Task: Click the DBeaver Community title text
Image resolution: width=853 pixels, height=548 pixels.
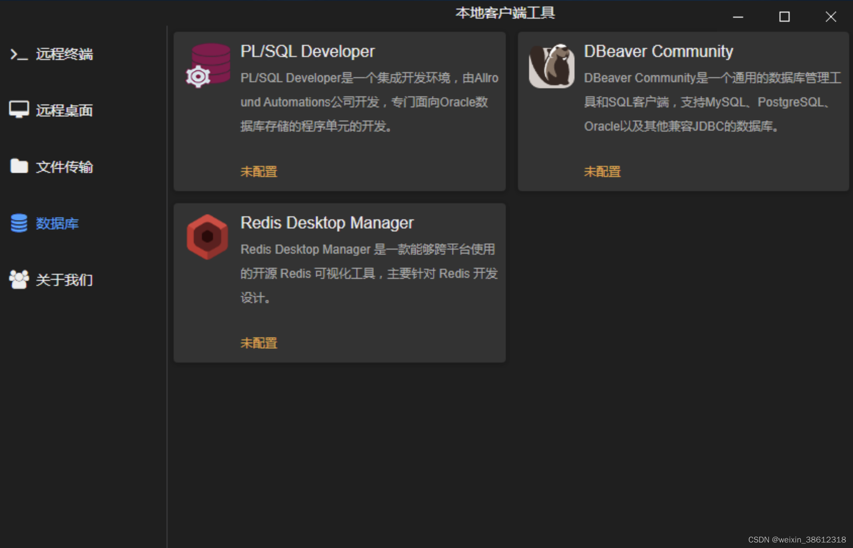Action: click(658, 51)
